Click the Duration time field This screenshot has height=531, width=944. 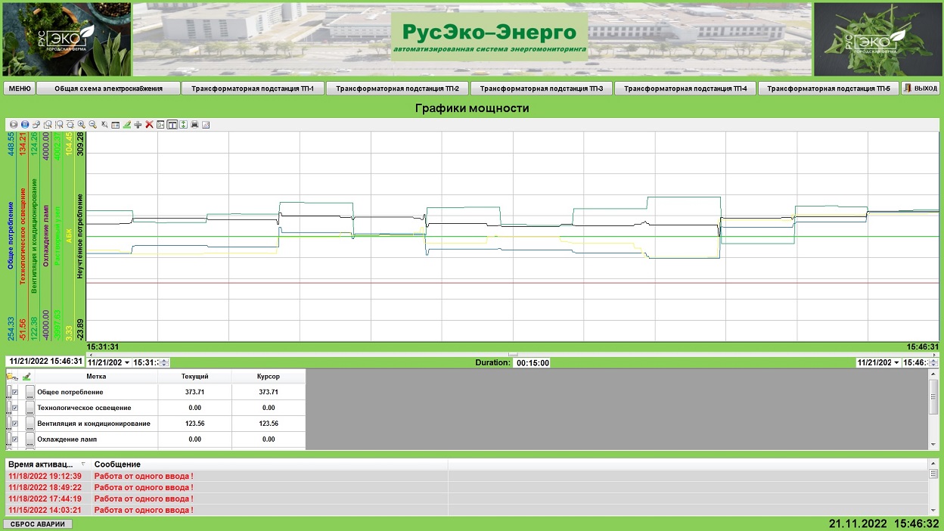click(x=533, y=362)
